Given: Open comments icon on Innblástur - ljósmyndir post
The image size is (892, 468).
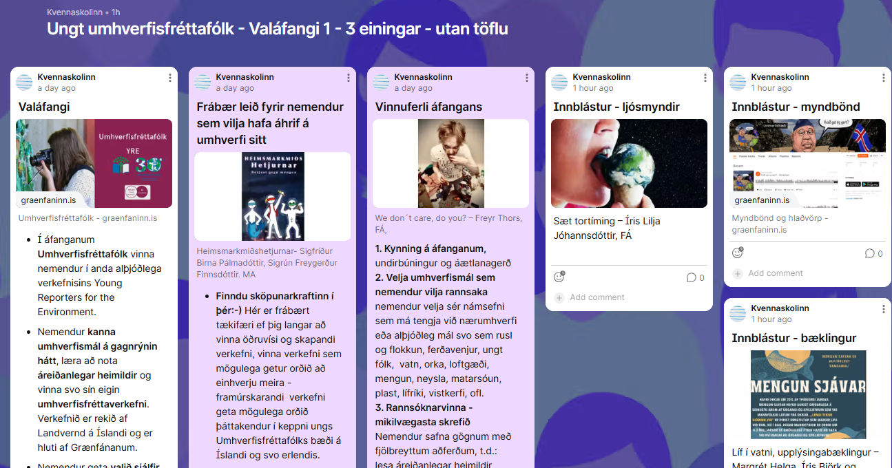Looking at the screenshot, I should 692,278.
